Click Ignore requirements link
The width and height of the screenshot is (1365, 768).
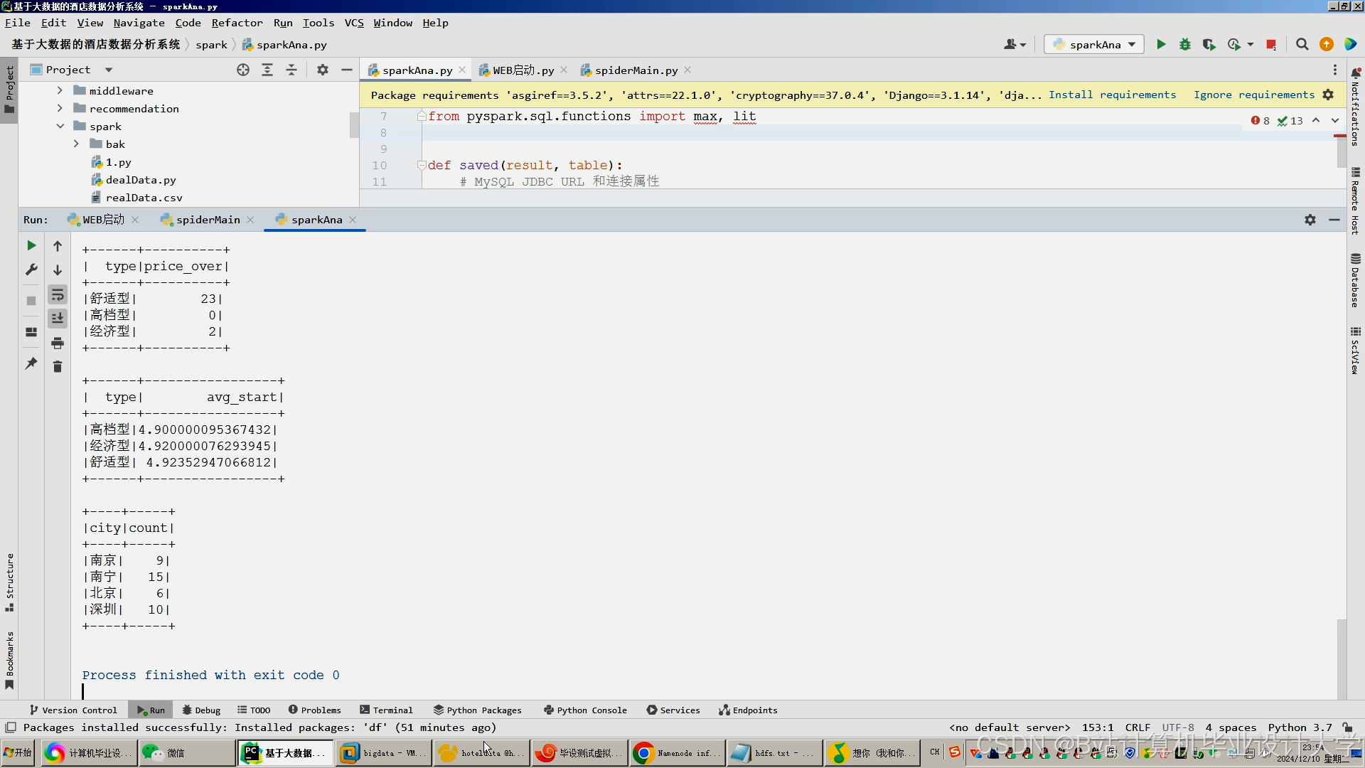click(x=1253, y=95)
